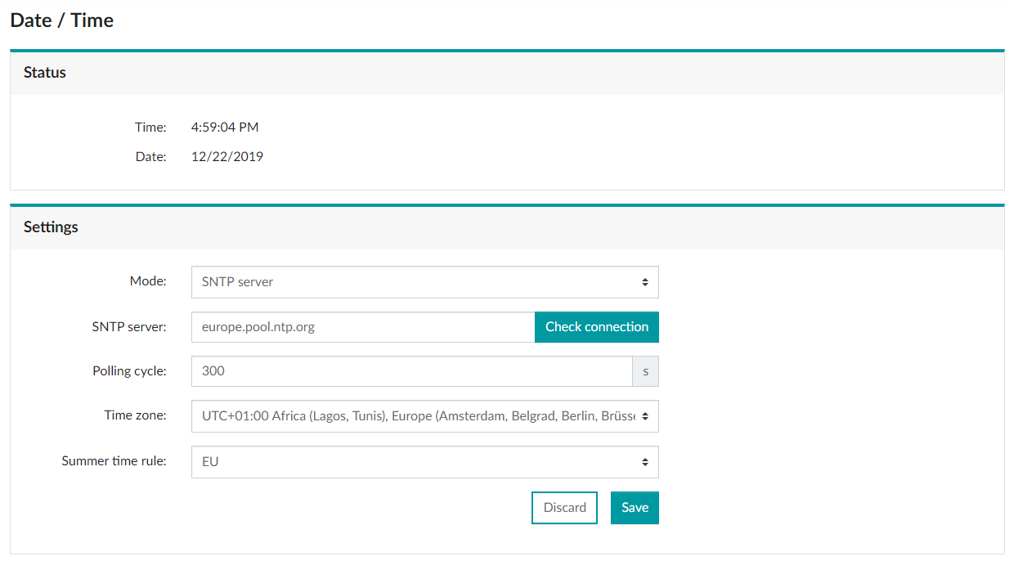Image resolution: width=1009 pixels, height=561 pixels.
Task: Click the SNTP server label
Action: (128, 325)
